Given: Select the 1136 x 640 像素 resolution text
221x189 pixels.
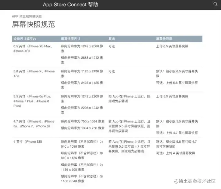Looking at the screenshot, I should coord(82,179).
